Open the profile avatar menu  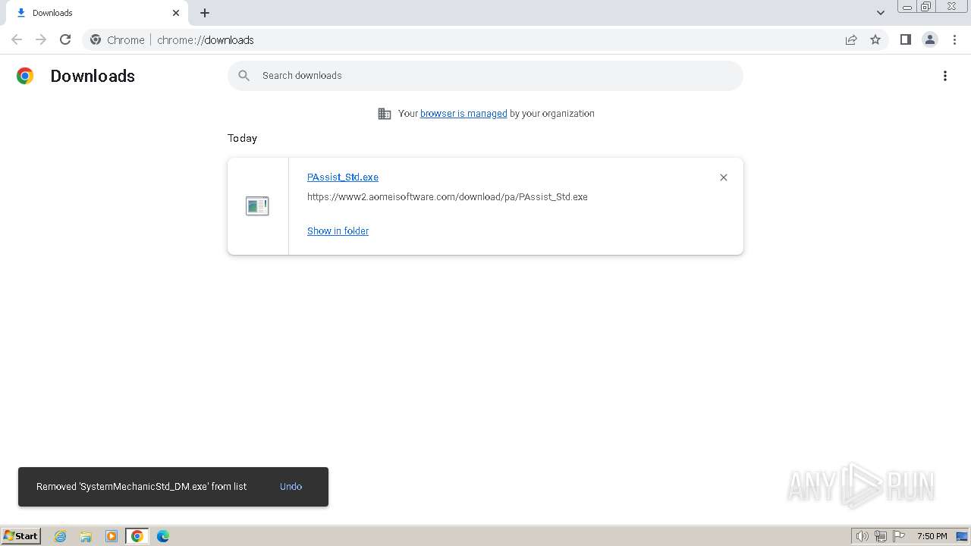point(930,39)
